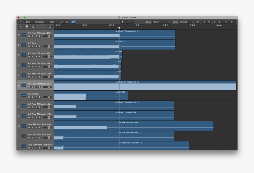
Task: Click the Duplicate Track icon
Action: (27, 27)
